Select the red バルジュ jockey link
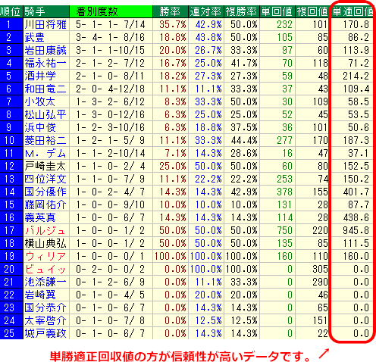Viewport: 376px width, 362px height. pos(45,230)
